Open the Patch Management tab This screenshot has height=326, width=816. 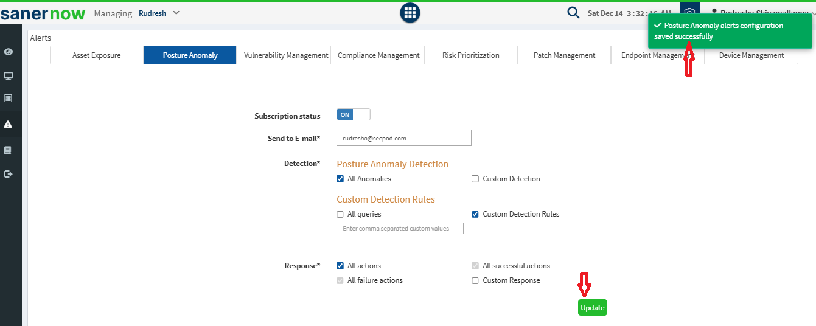564,55
